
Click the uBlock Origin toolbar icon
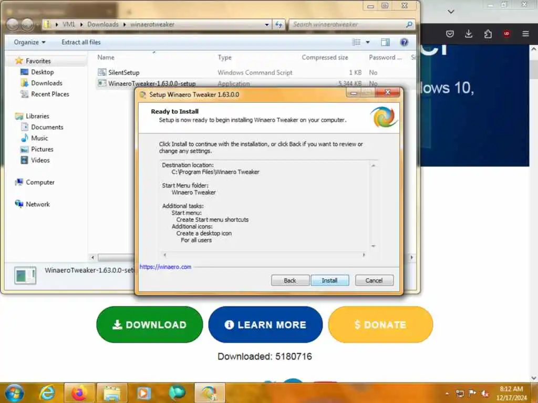(x=506, y=34)
